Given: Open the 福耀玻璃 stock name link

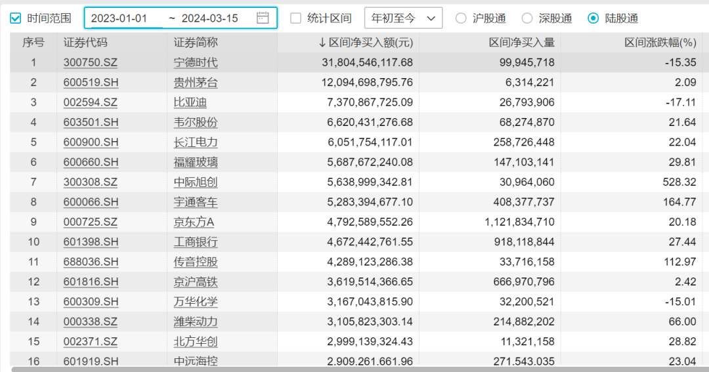Looking at the screenshot, I should click(x=196, y=162).
